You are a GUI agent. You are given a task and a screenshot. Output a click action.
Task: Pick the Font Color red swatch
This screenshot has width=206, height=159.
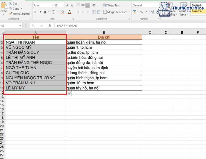tap(69, 13)
